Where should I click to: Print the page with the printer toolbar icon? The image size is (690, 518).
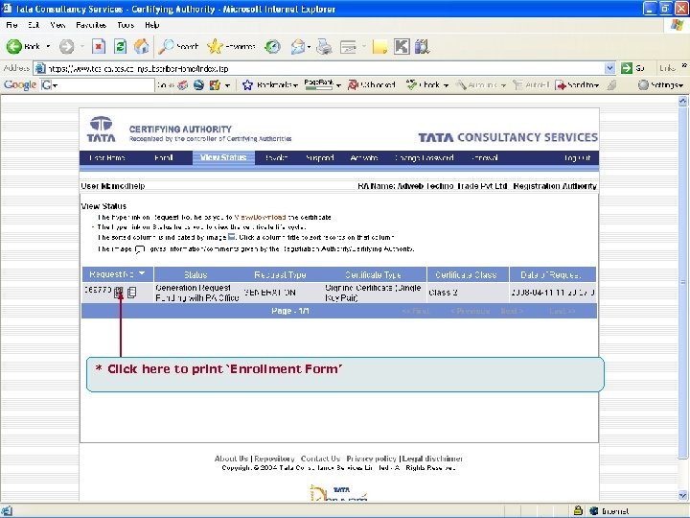[324, 46]
